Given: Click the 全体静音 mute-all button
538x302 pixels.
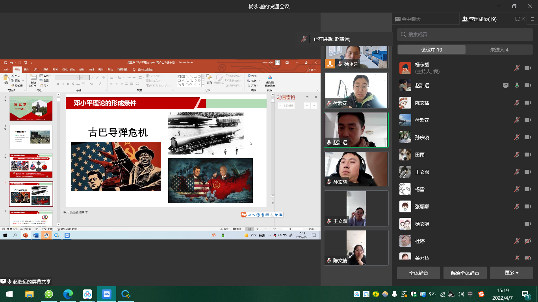Looking at the screenshot, I should pyautogui.click(x=419, y=273).
